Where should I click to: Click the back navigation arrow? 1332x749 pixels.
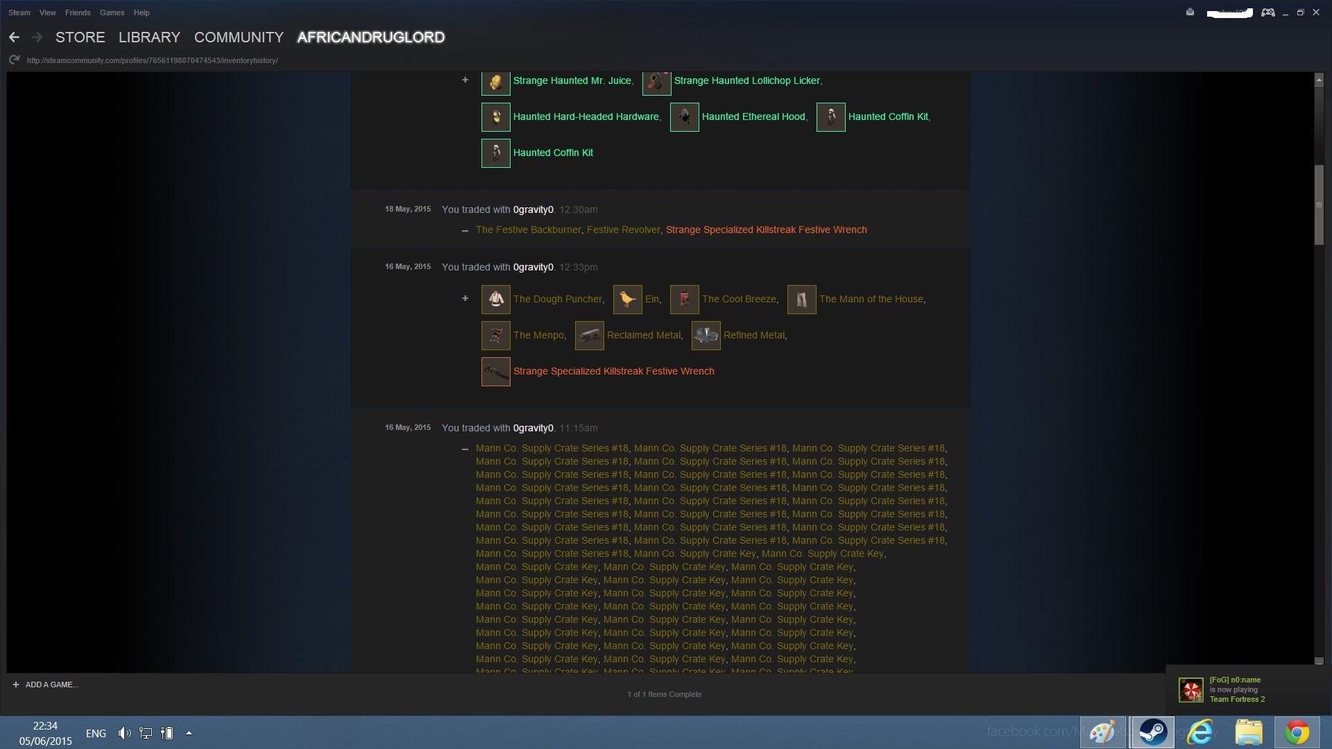[14, 37]
